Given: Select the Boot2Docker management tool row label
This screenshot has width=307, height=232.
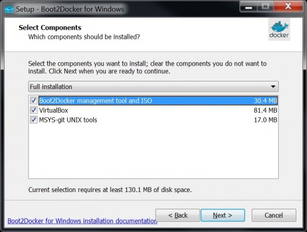Looking at the screenshot, I should [95, 101].
